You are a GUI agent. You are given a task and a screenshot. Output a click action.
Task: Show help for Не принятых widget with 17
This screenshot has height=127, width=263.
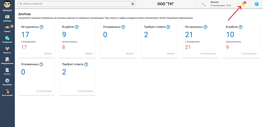tap(42, 27)
